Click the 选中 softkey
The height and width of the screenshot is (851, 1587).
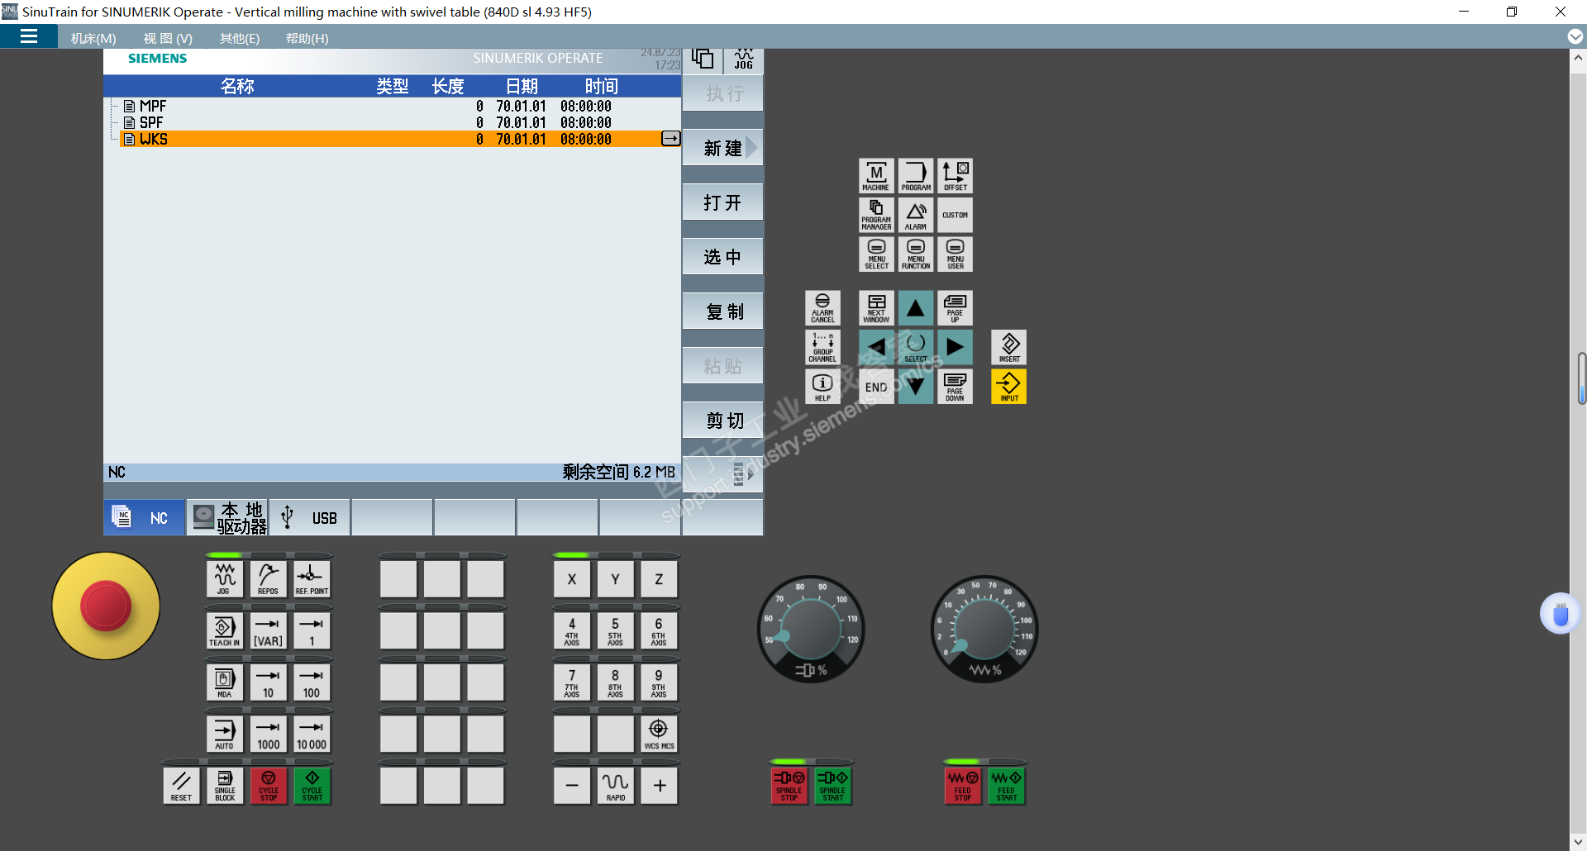[x=723, y=257]
